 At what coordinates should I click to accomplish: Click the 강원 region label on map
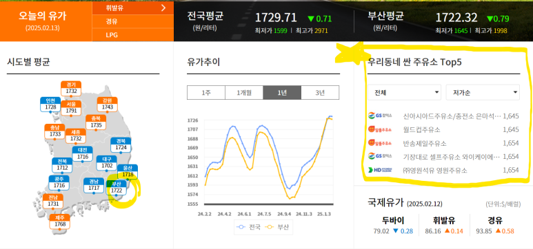coord(107,105)
